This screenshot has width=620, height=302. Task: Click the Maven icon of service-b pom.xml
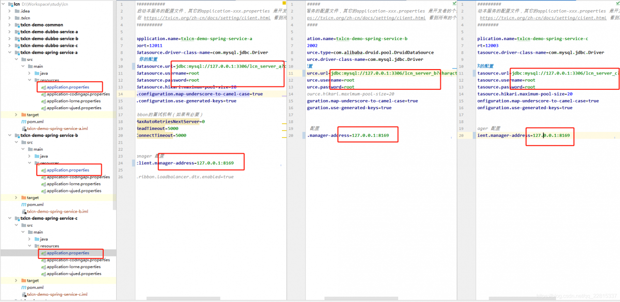point(23,204)
